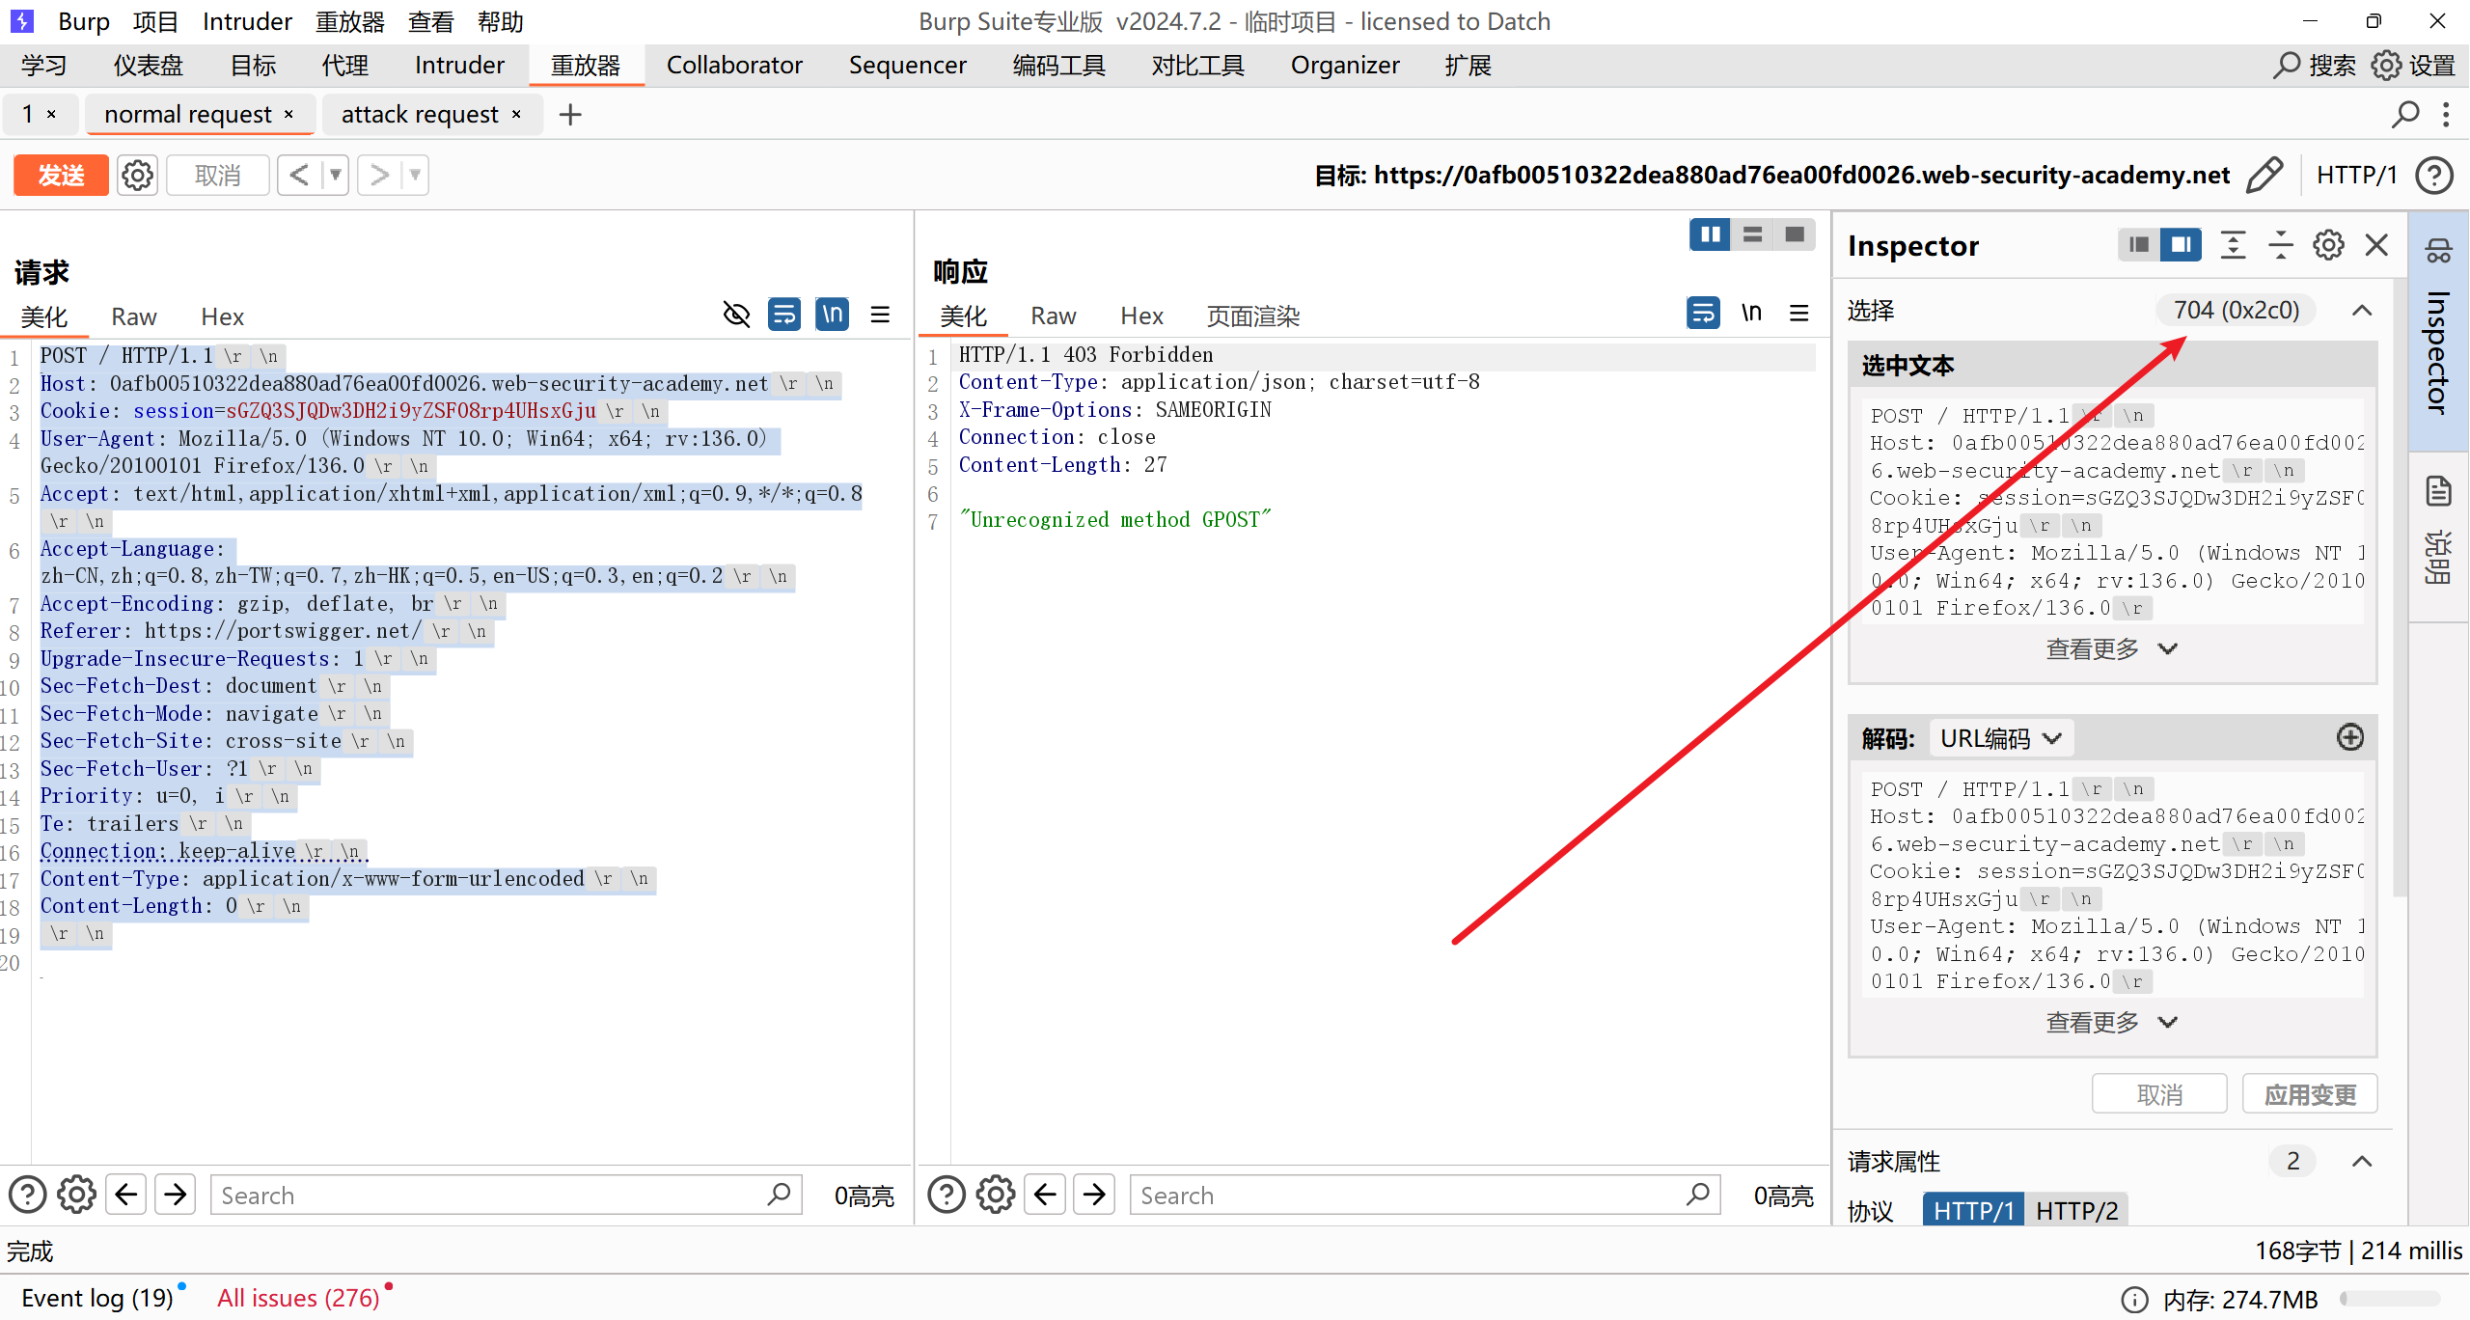Click the Inspector settings gear icon
Screen dimensions: 2470x1320
click(x=2328, y=245)
